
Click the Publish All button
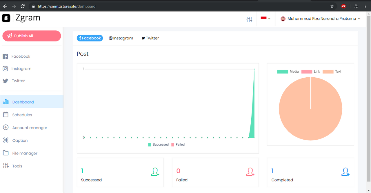pos(32,36)
